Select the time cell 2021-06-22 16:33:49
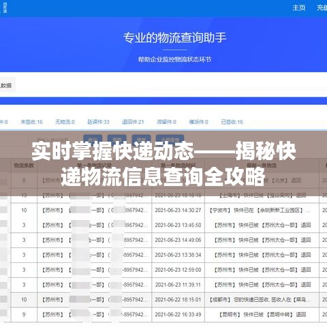The image size is (327, 327). pos(178,315)
